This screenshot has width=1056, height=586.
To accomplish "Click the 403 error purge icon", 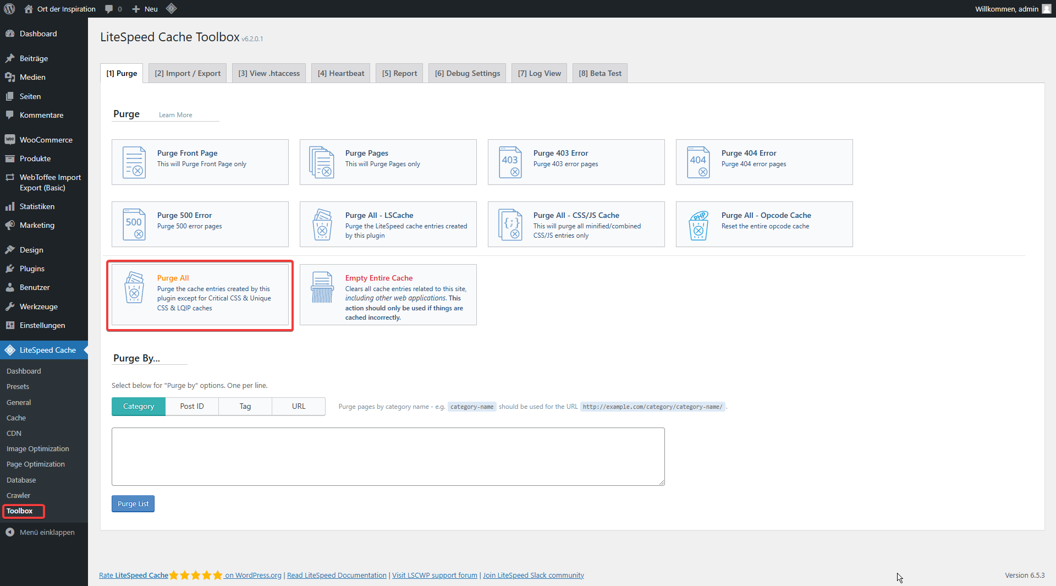I will coord(510,162).
